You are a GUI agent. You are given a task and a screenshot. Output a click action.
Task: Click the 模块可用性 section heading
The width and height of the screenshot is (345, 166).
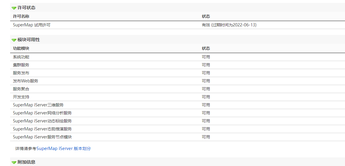[29, 40]
